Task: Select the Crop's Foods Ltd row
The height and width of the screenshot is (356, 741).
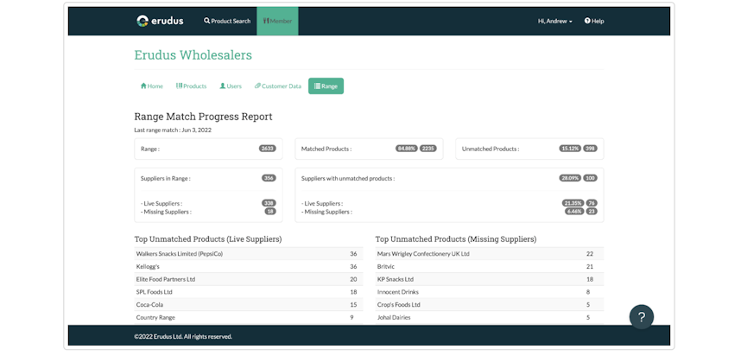Action: [490, 305]
